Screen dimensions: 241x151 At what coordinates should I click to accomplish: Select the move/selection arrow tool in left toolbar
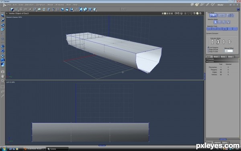[3, 16]
